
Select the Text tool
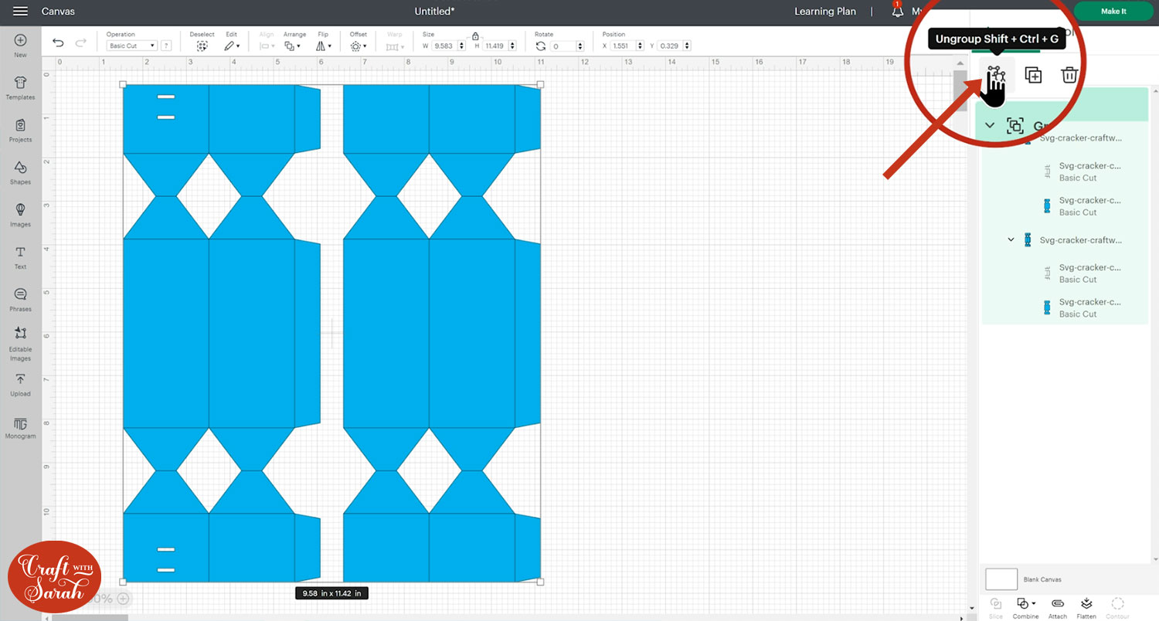[x=20, y=256]
